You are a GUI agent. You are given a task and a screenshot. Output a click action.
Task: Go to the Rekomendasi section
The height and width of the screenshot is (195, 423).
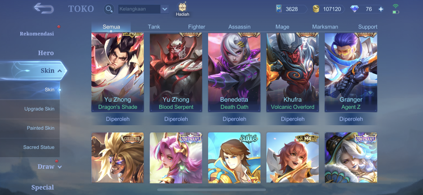coord(37,34)
